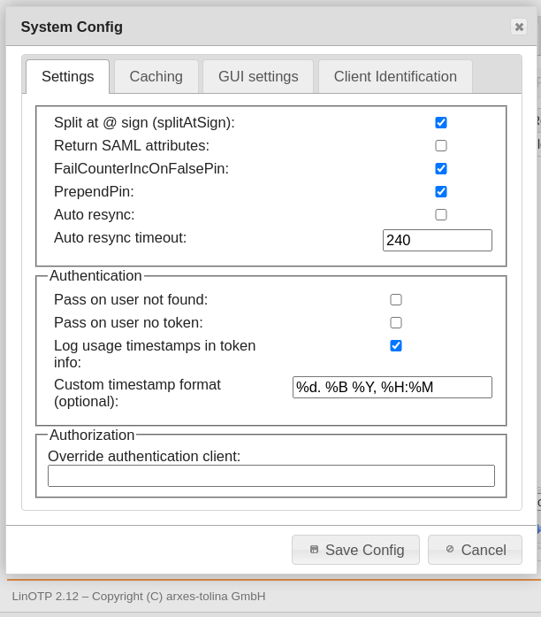Focus the Override authentication client field
This screenshot has width=541, height=617.
(x=270, y=476)
